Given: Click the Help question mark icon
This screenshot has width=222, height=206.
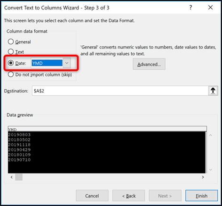Looking at the screenshot, I should (x=190, y=8).
